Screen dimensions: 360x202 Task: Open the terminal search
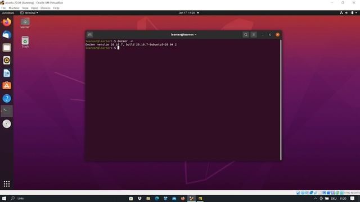tap(246, 35)
